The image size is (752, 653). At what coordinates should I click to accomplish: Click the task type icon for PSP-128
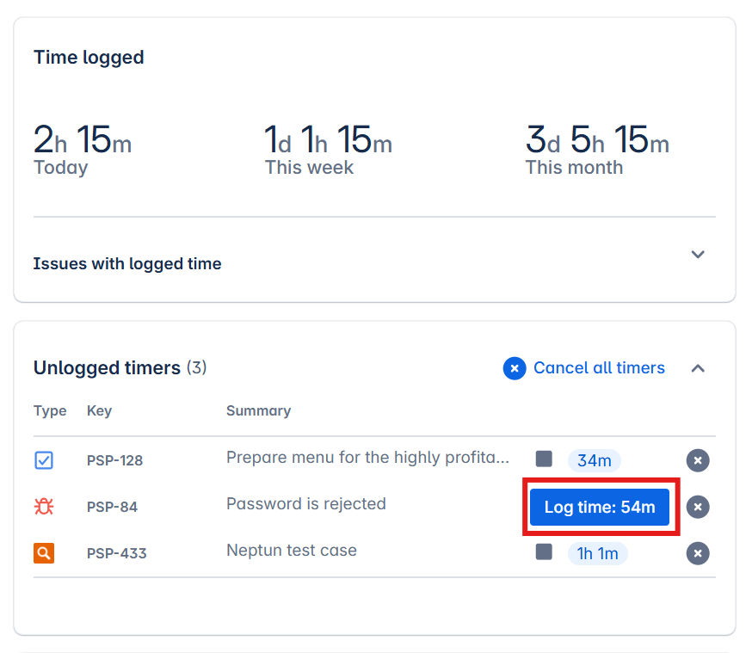coord(44,460)
